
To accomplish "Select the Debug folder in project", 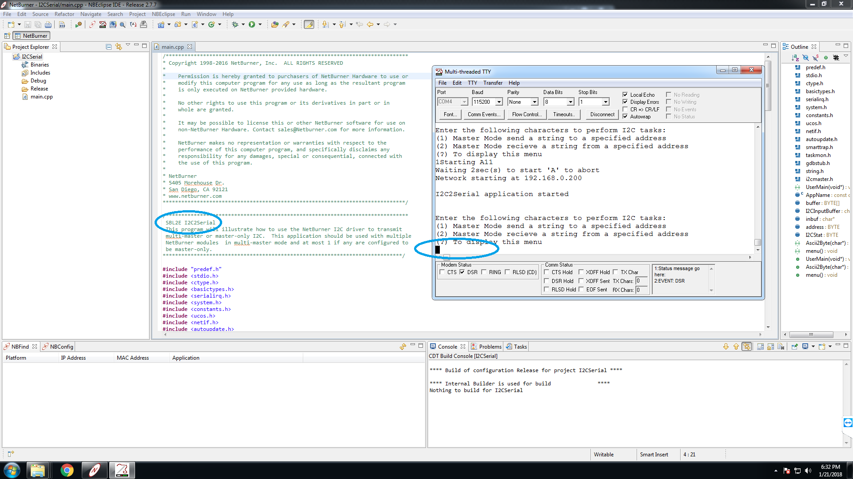I will pyautogui.click(x=37, y=80).
